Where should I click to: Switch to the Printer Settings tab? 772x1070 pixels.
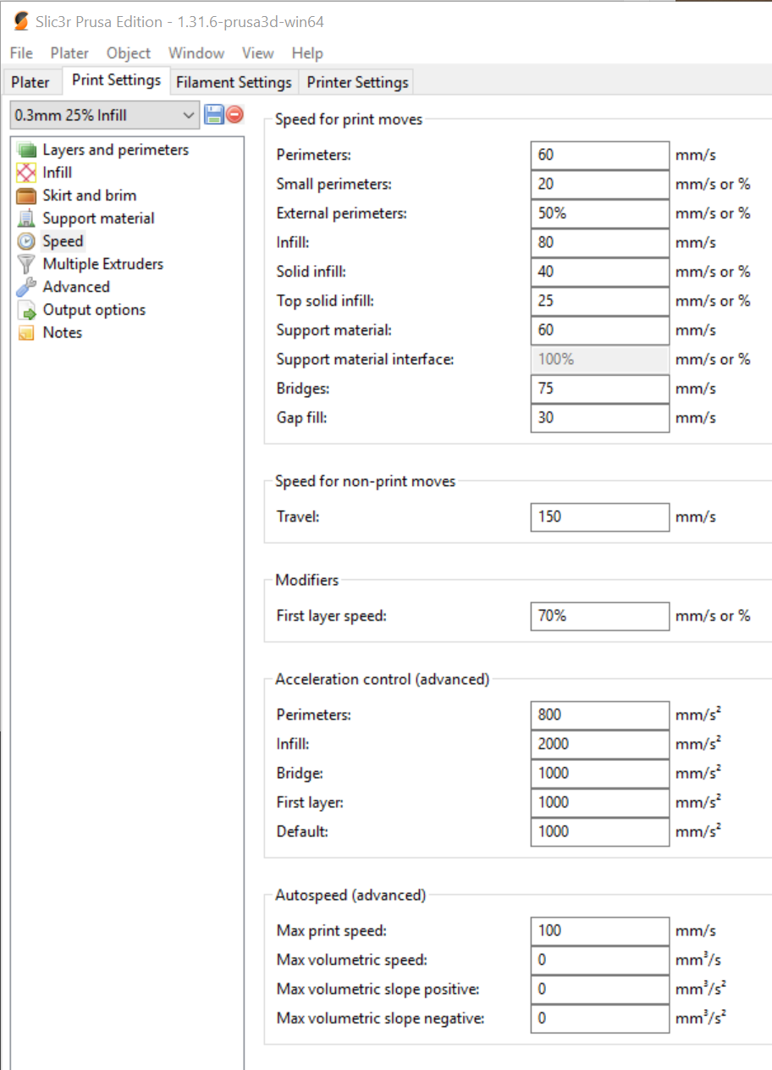tap(357, 82)
